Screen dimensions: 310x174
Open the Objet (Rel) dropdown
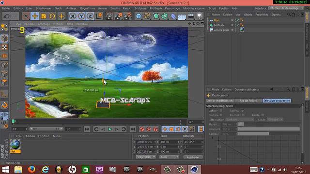tap(146, 157)
